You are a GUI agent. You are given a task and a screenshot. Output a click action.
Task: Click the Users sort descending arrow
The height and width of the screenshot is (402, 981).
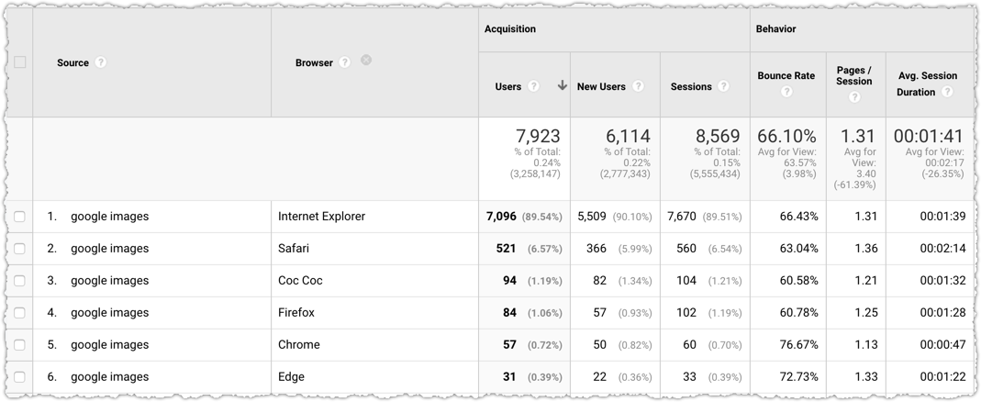click(x=562, y=85)
